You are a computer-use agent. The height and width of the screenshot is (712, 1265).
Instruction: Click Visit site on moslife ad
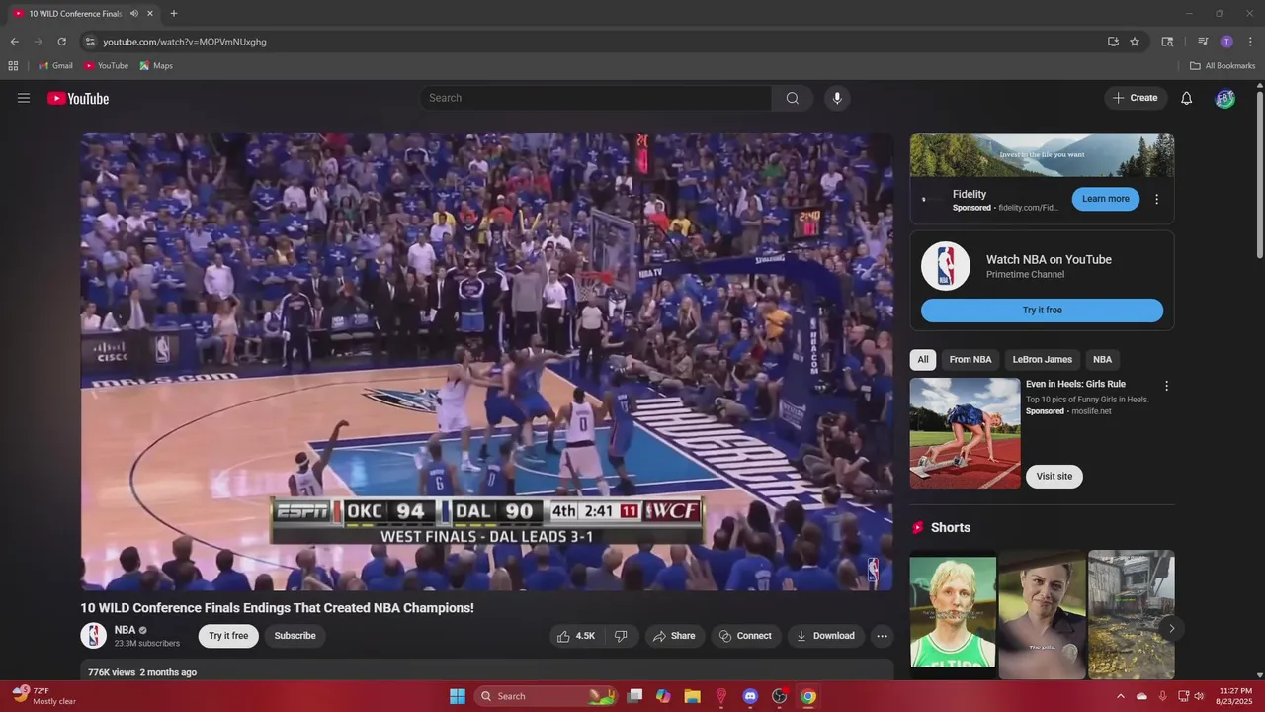[1054, 477]
